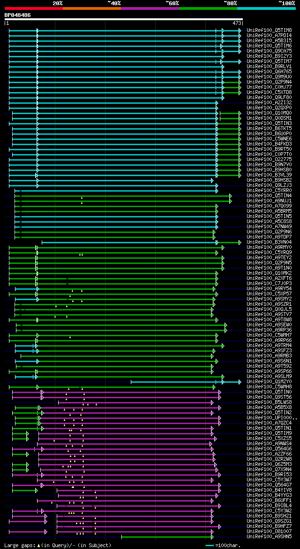The image size is (300, 549).
Task: Click the white query sequence bar
Action: (123, 19)
